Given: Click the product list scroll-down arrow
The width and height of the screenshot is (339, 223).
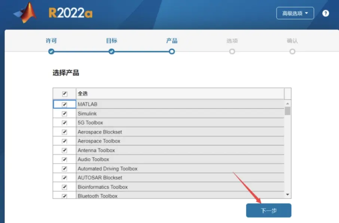Looking at the screenshot, I should pos(287,195).
